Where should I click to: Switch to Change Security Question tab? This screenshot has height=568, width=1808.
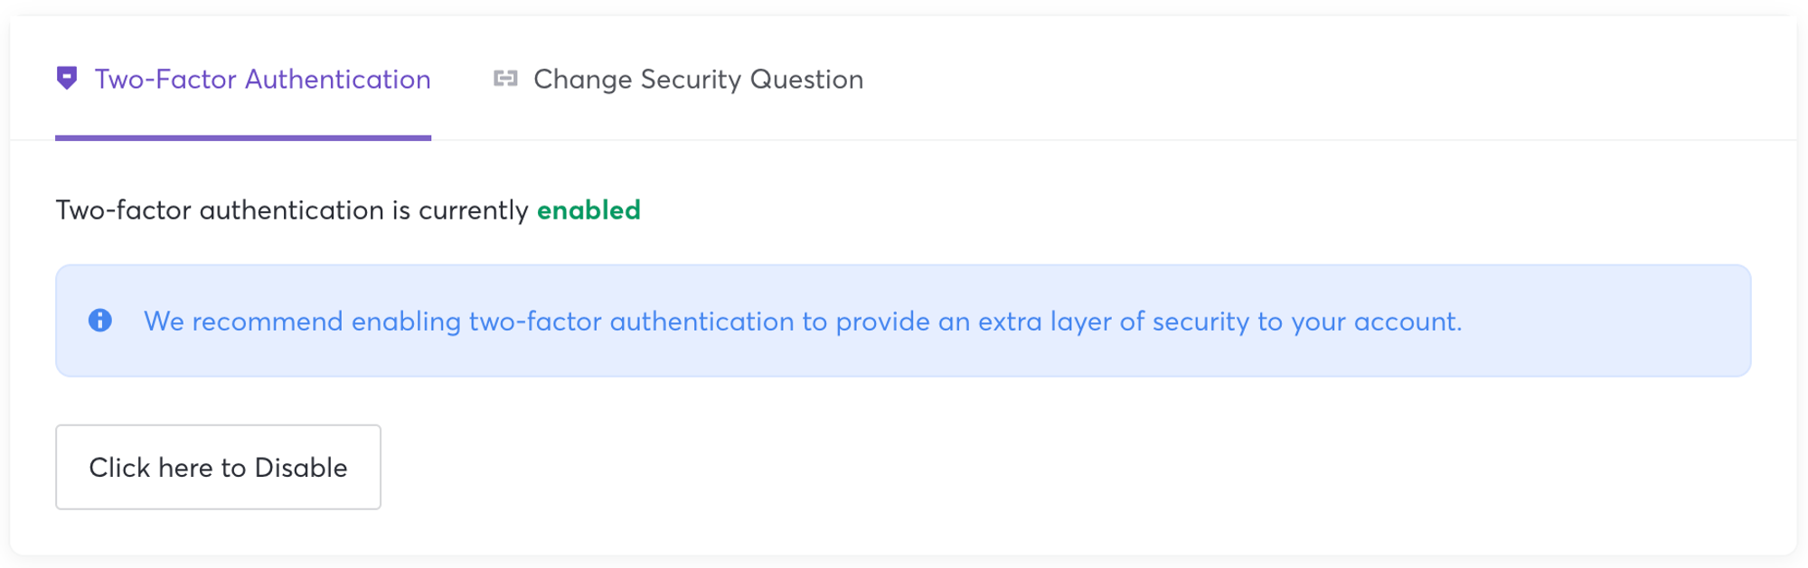698,79
